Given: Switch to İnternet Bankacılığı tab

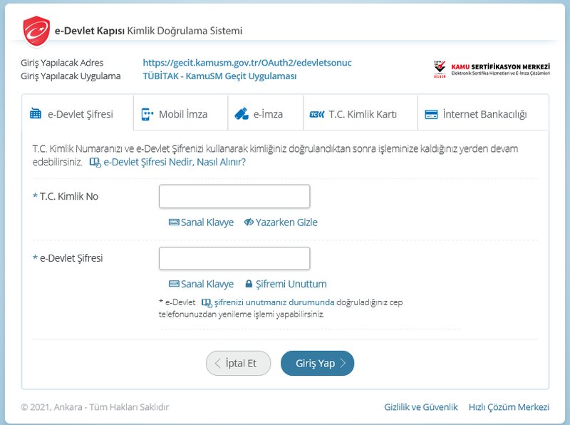Looking at the screenshot, I should pos(476,114).
